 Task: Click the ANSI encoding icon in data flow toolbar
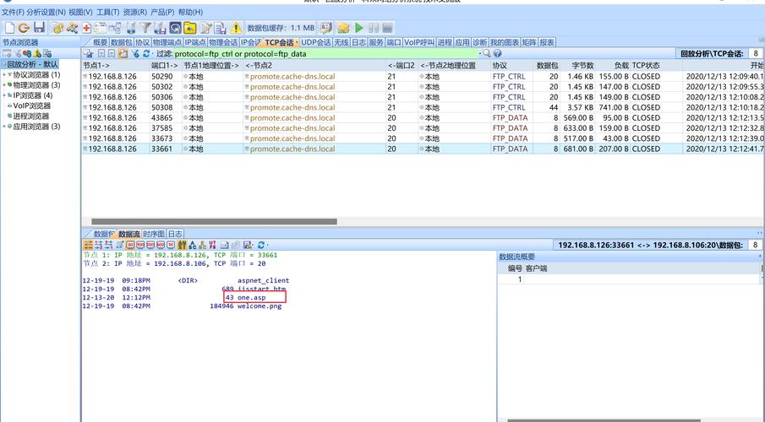(x=182, y=245)
